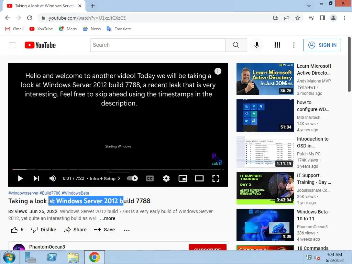Click the install/download page icon in address bar
The width and height of the screenshot is (352, 264).
(x=276, y=18)
